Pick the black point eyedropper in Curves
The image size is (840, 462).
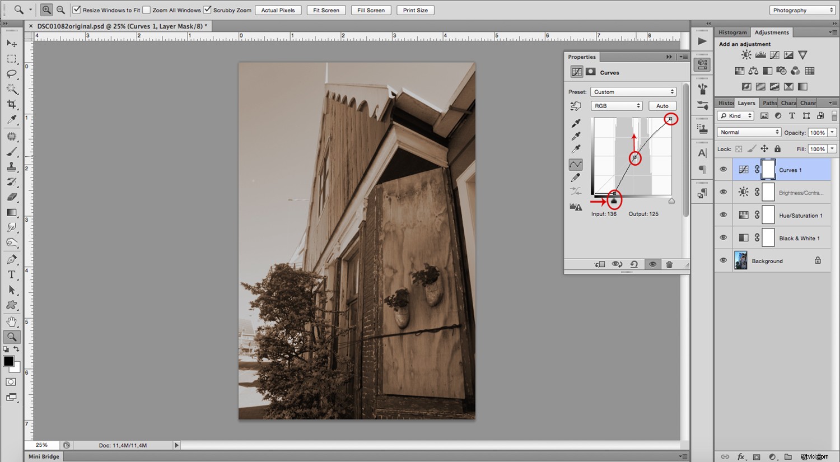tap(576, 123)
